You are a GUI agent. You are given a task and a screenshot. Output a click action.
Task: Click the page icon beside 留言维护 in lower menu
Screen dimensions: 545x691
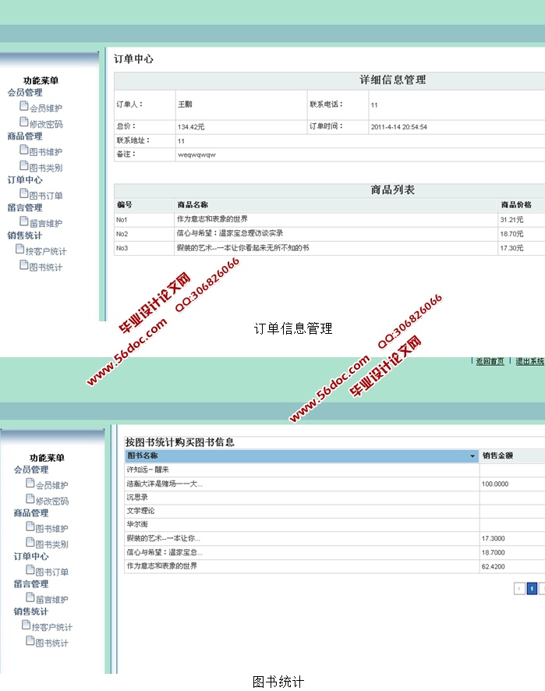[x=30, y=598]
